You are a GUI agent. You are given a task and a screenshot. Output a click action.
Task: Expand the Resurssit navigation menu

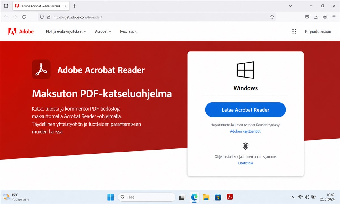tap(129, 31)
